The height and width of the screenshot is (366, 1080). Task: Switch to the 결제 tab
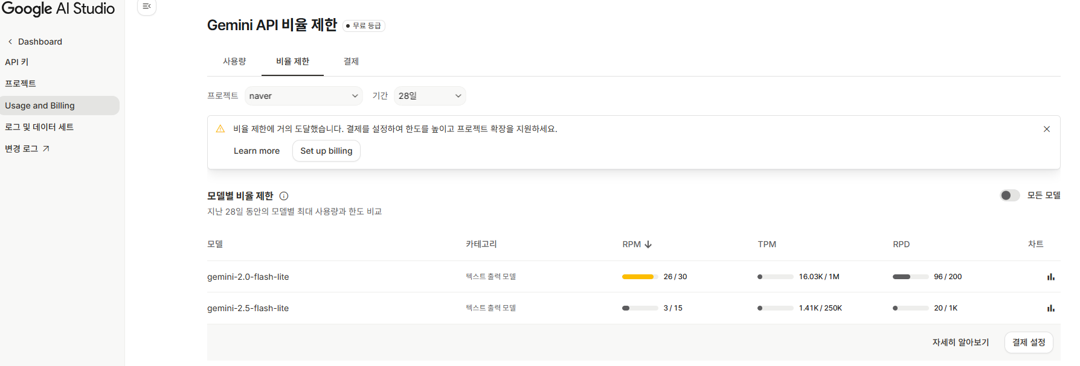click(351, 62)
